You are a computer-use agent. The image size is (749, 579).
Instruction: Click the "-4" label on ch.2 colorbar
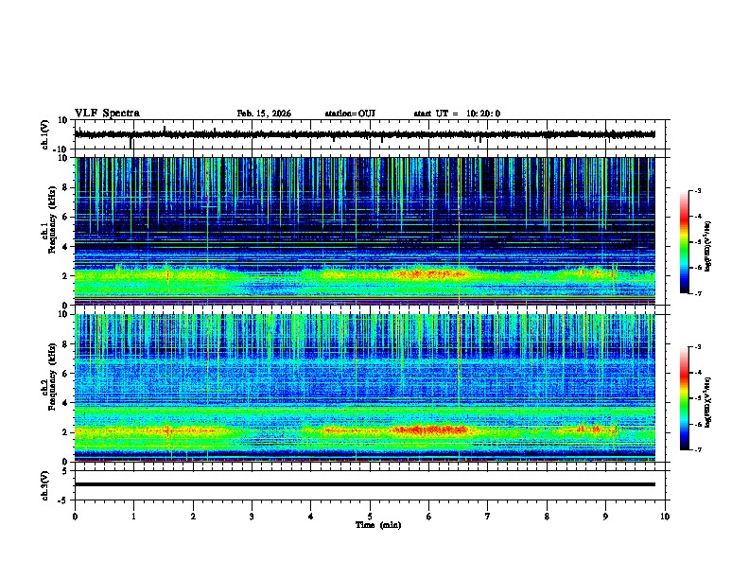click(697, 373)
